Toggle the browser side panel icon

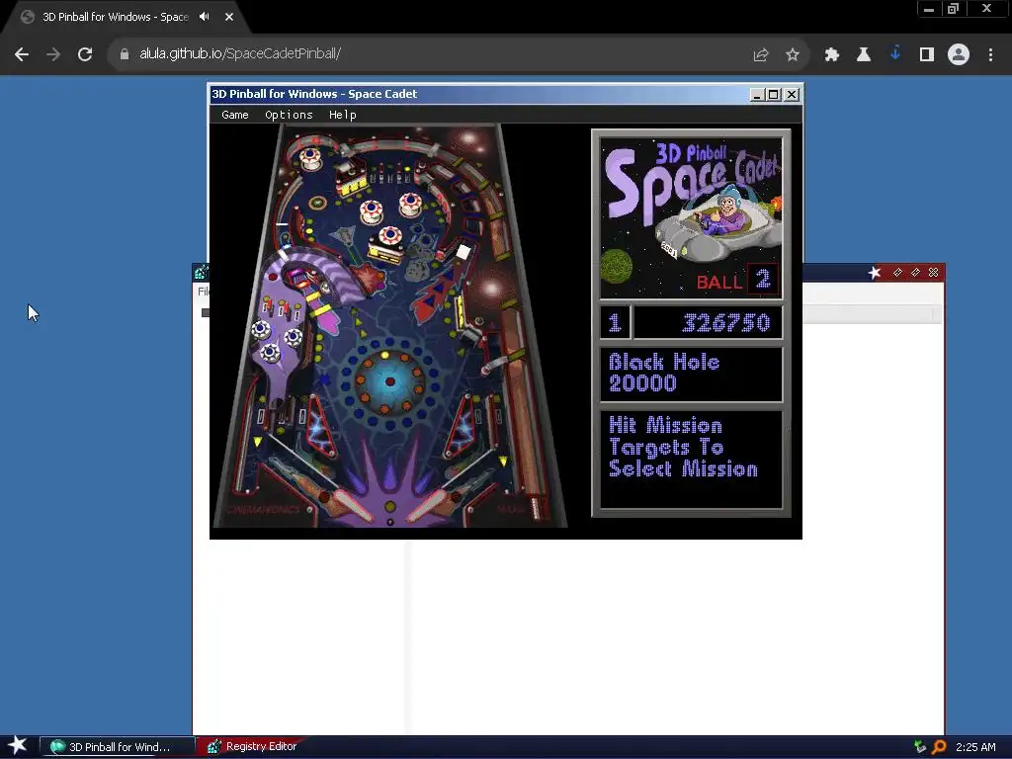(927, 55)
